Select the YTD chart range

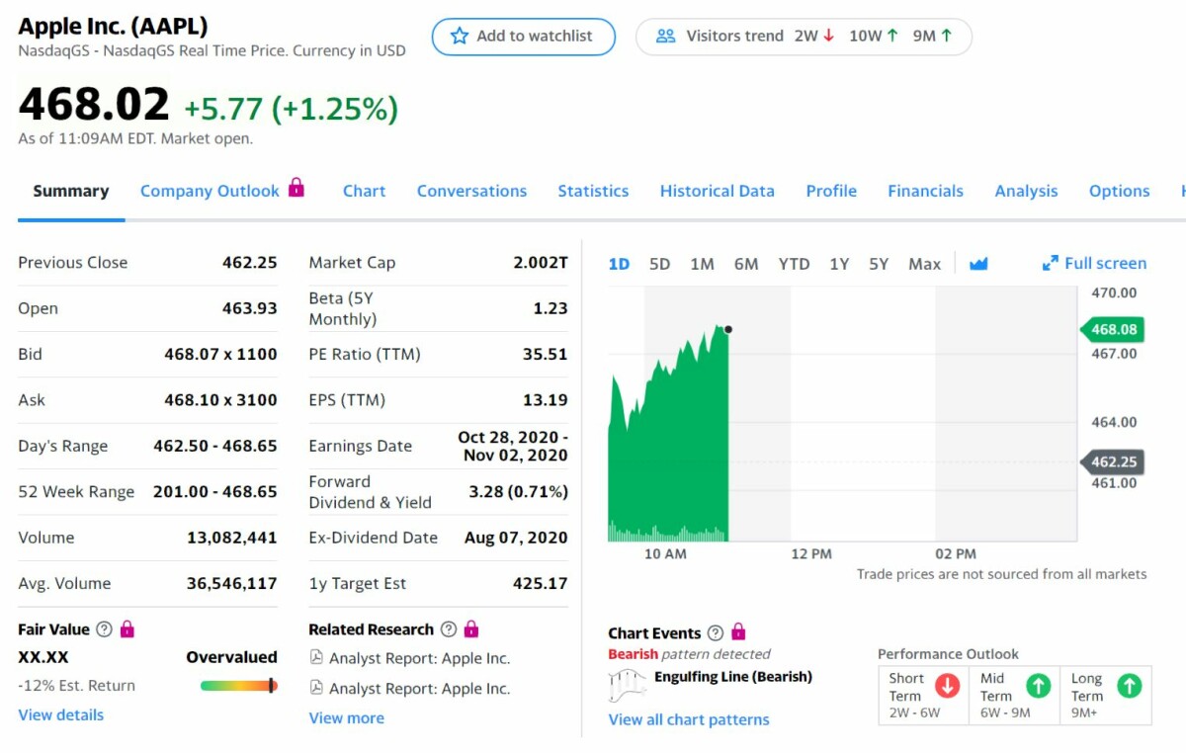794,264
